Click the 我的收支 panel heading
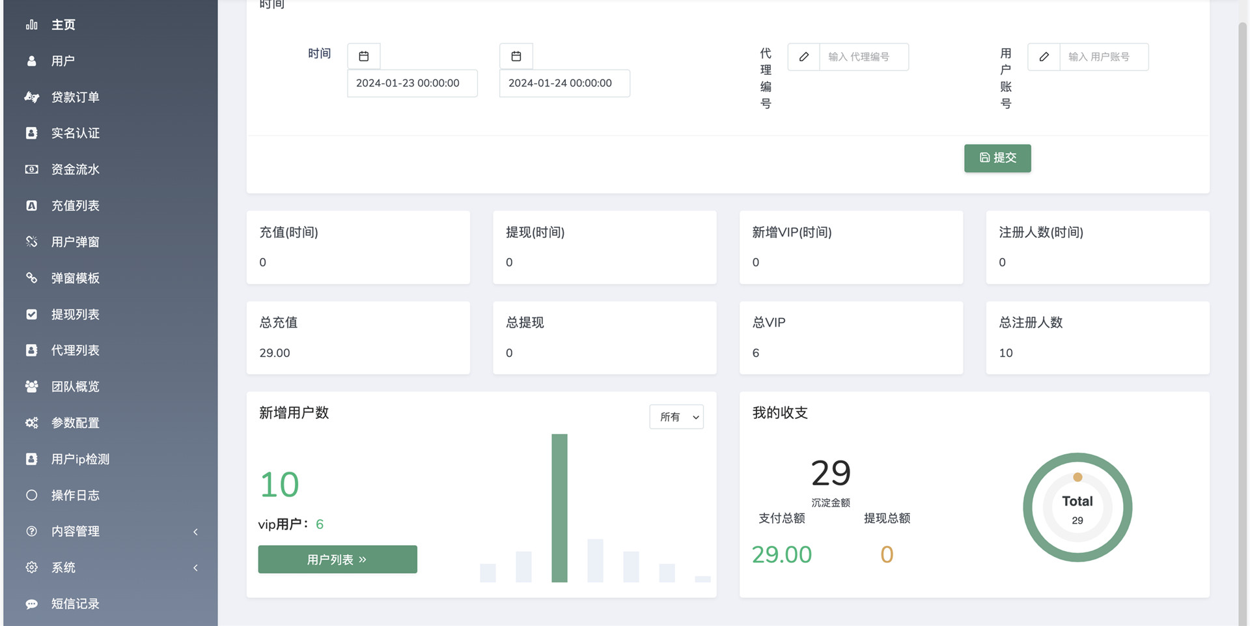 780,413
